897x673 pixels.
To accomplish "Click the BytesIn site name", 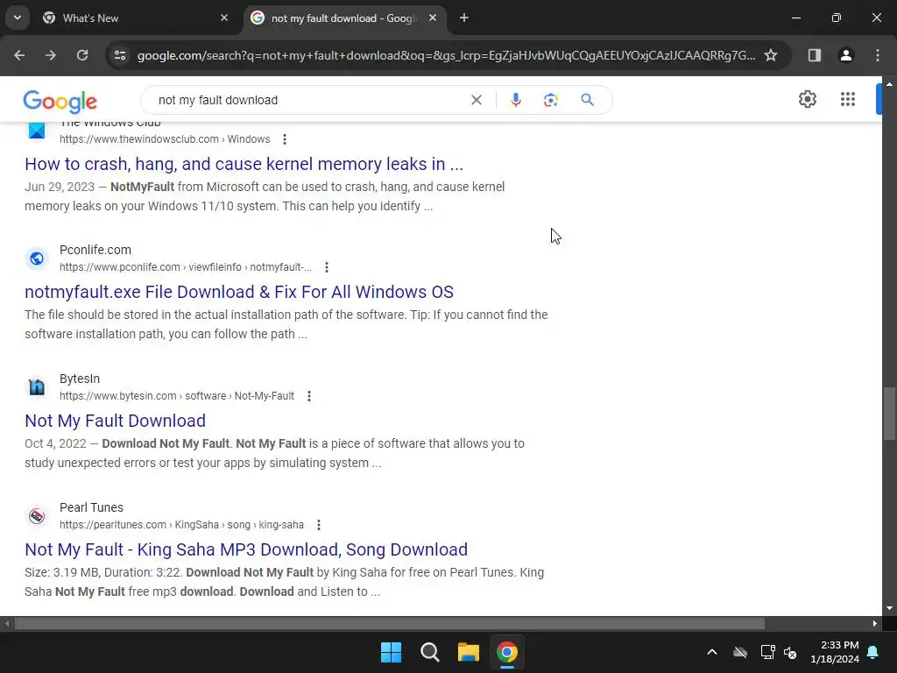I will pos(80,379).
